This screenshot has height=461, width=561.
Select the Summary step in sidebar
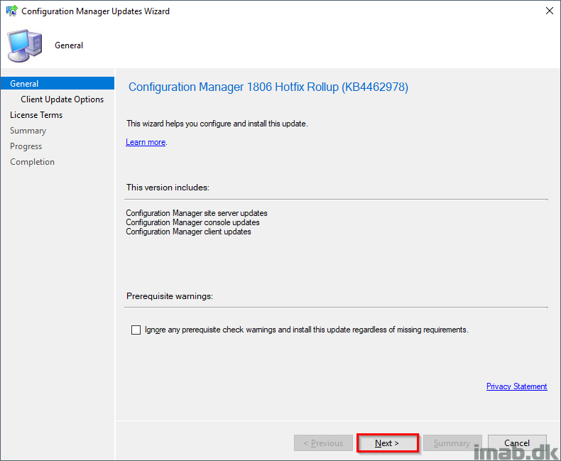tap(28, 131)
